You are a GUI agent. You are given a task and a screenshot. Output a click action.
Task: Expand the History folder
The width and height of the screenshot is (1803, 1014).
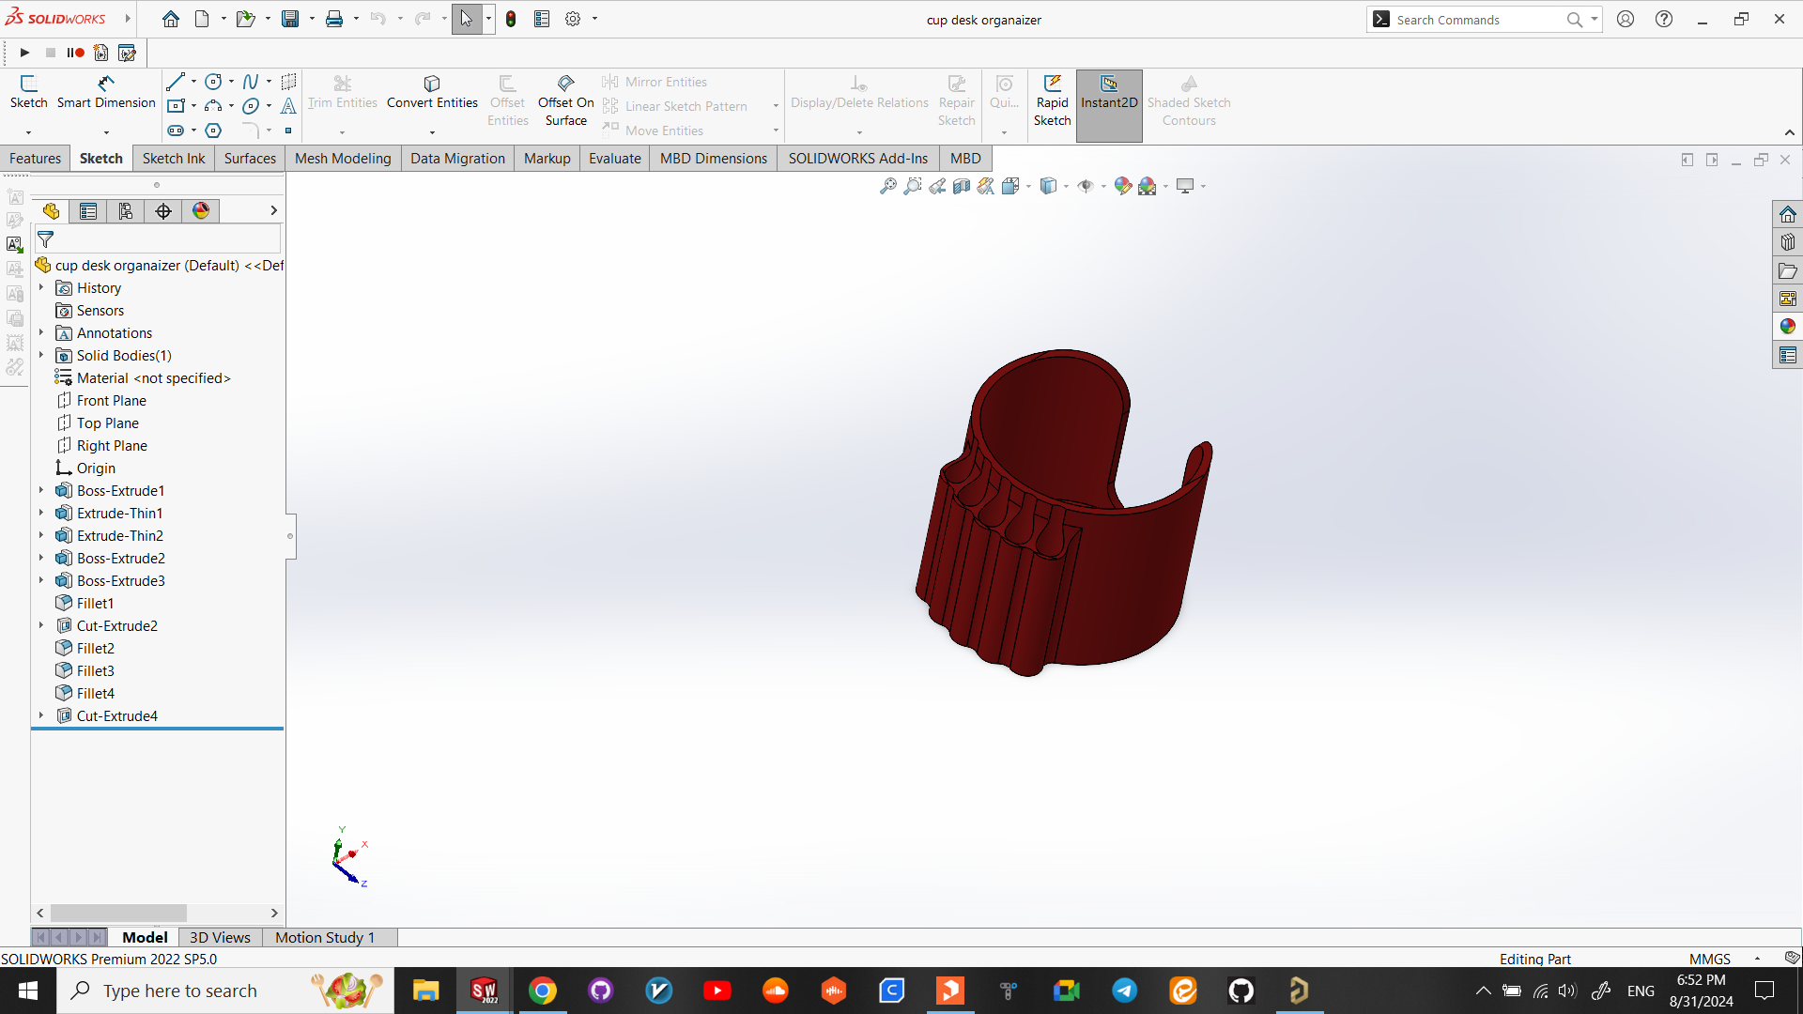(41, 287)
